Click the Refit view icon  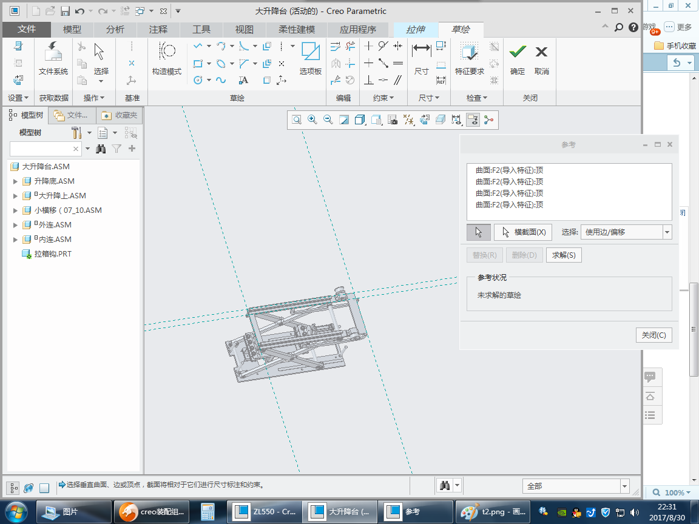[x=297, y=119]
